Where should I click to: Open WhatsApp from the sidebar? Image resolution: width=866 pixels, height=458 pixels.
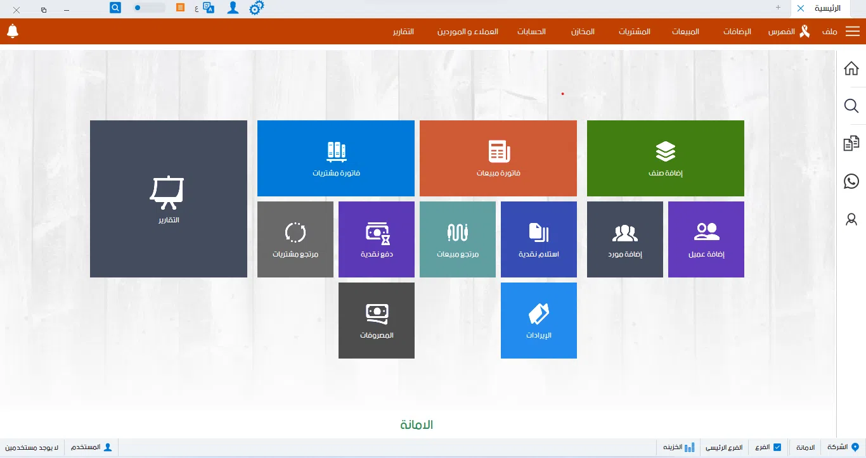click(x=851, y=182)
